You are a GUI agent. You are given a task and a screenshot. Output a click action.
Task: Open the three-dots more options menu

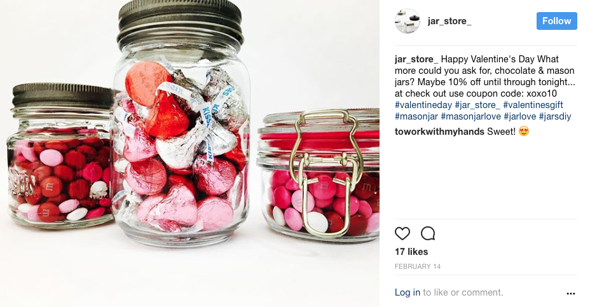click(x=570, y=294)
